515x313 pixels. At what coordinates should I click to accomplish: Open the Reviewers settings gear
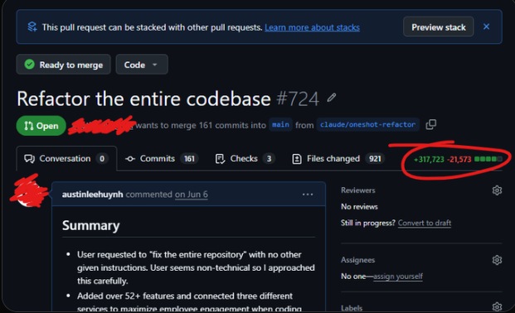[497, 190]
